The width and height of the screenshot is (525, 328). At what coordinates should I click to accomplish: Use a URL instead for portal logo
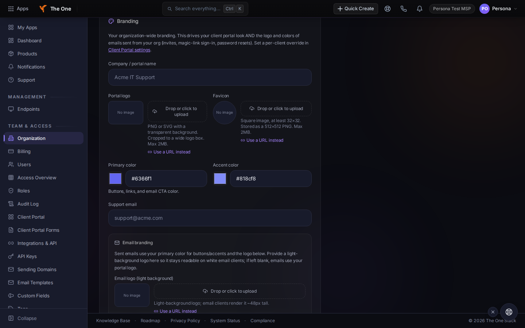pos(169,152)
